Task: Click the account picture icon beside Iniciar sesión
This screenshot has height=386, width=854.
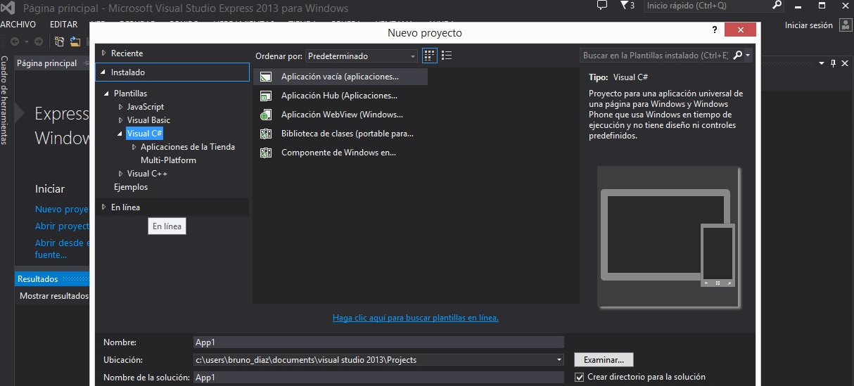Action: pos(845,25)
